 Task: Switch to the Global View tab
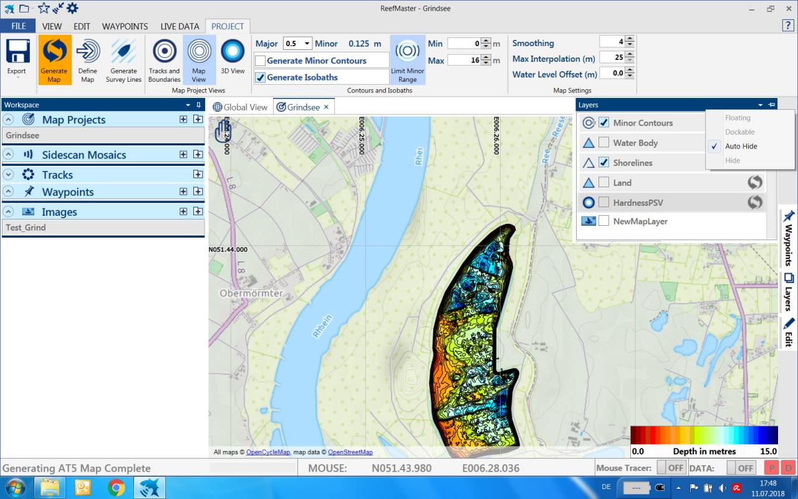click(241, 107)
